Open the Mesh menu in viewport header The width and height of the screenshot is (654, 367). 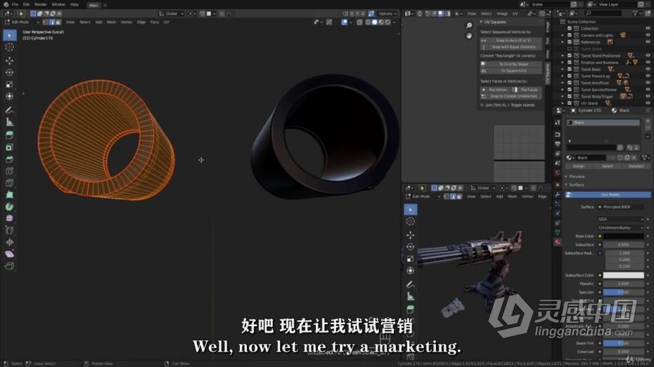[x=111, y=22]
